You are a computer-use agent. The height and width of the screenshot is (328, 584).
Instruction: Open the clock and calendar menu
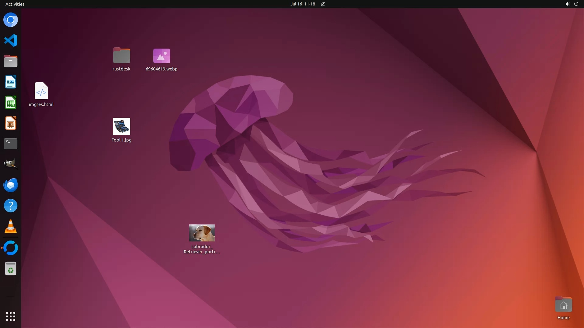[302, 4]
